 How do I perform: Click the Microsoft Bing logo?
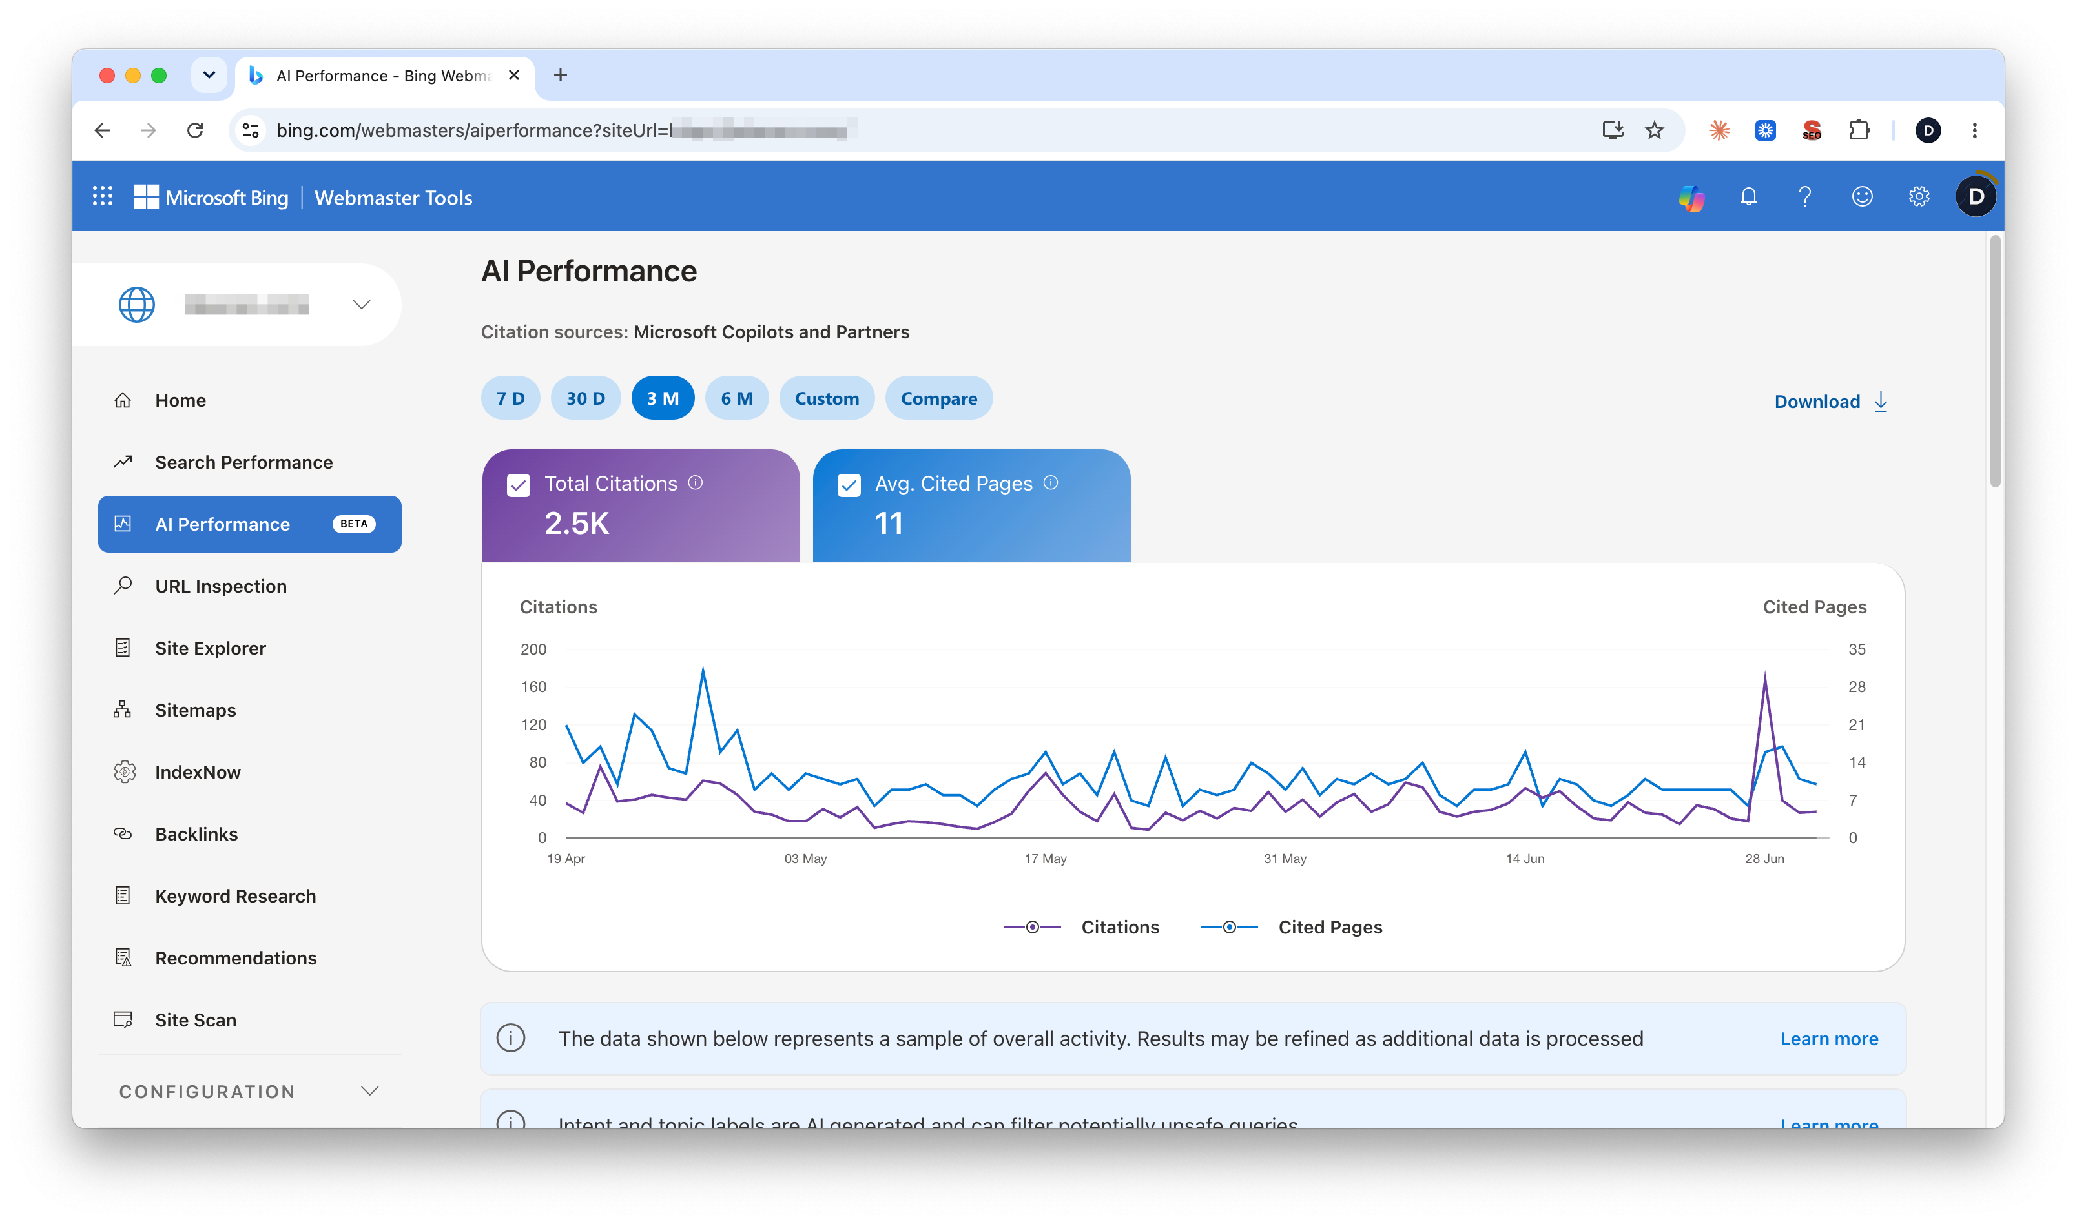coord(211,197)
